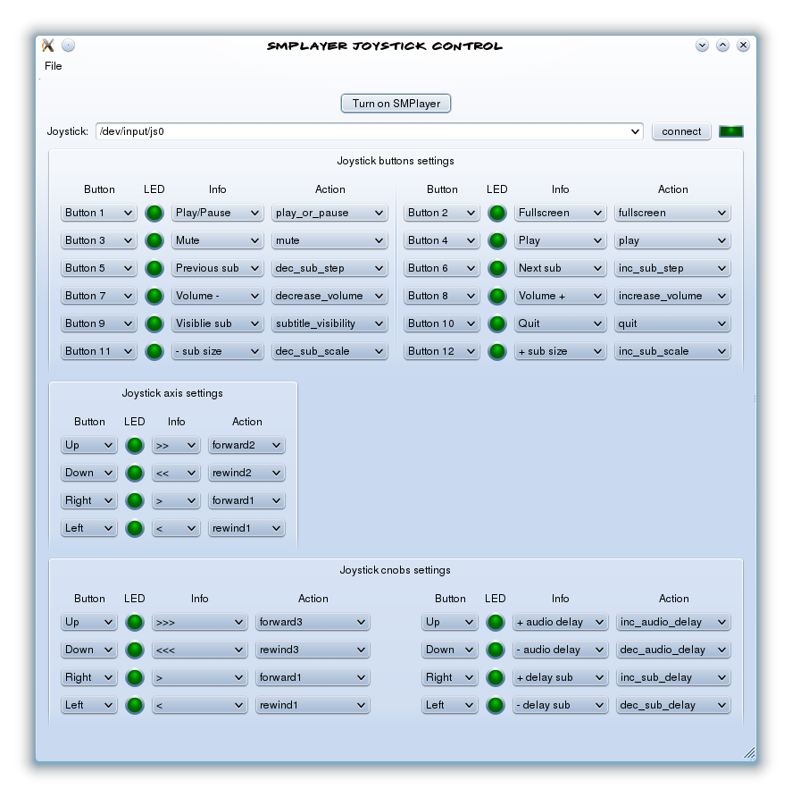Click the LED indicator for Button 2
The image size is (792, 797).
496,213
